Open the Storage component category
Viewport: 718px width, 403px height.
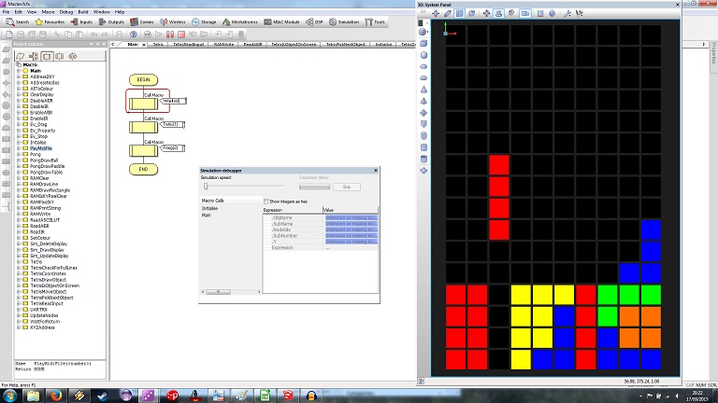(x=204, y=21)
